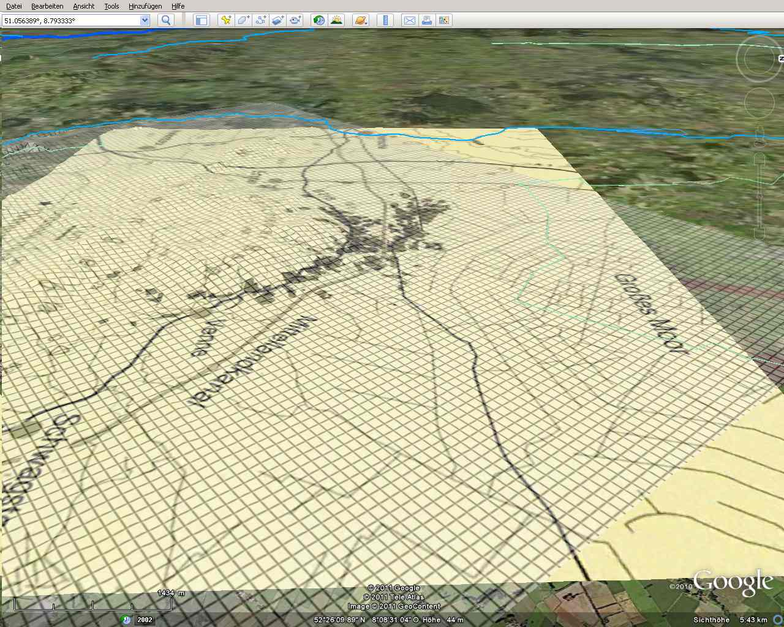Open the planet switcher dropdown
784x627 pixels.
pos(360,20)
